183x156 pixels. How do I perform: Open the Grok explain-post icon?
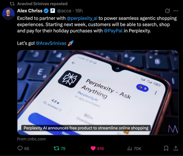[167, 11]
